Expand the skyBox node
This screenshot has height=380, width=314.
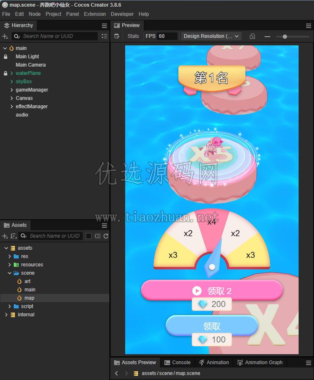12,82
